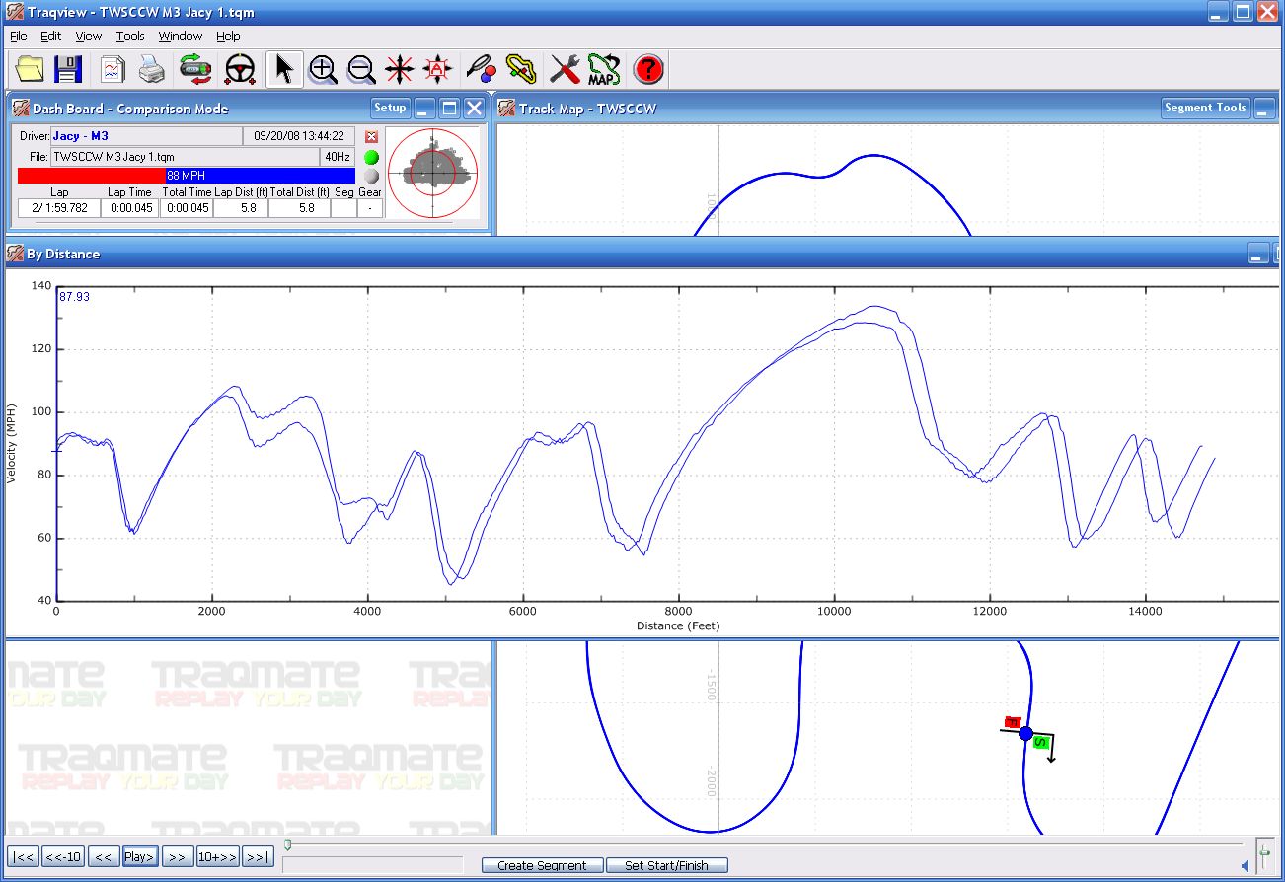Click the Segment Tools button in Track Map
The height and width of the screenshot is (882, 1285).
[x=1205, y=109]
